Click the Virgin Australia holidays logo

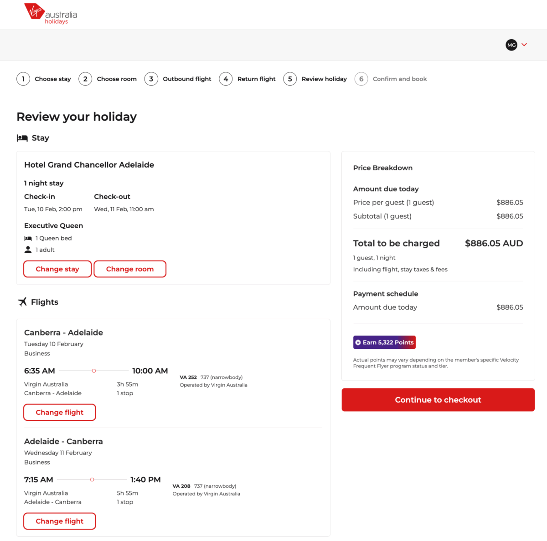tap(50, 14)
